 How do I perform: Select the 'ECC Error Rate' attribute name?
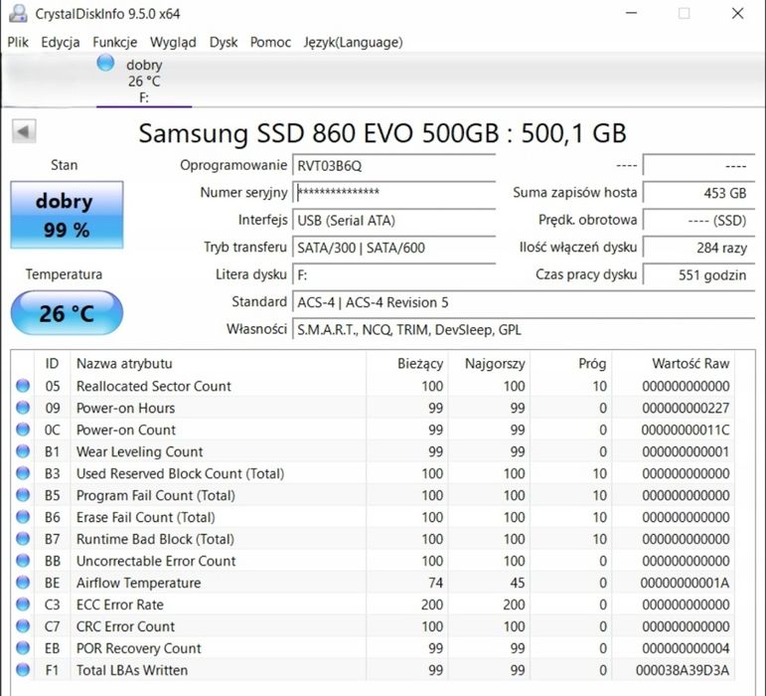point(119,605)
